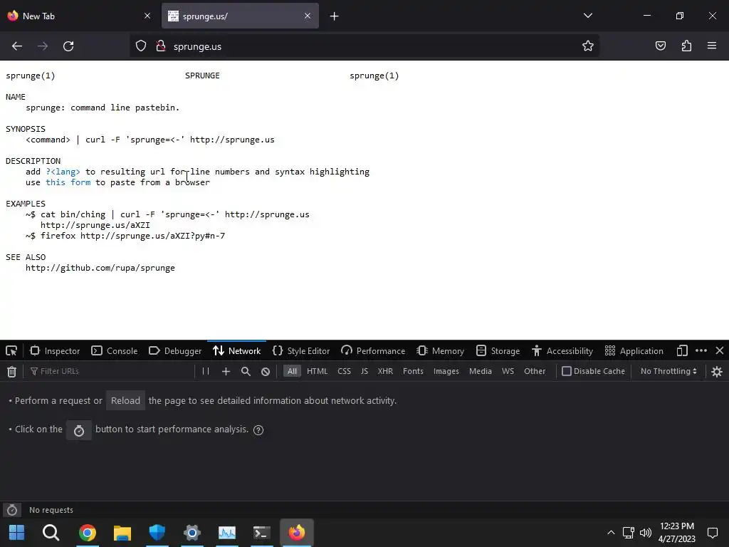This screenshot has height=547, width=729.
Task: Switch to the Console tab
Action: [115, 351]
